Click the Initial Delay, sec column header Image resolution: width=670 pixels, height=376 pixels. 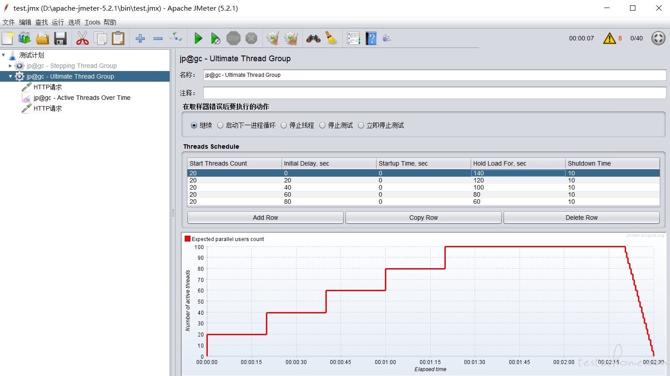click(x=329, y=163)
